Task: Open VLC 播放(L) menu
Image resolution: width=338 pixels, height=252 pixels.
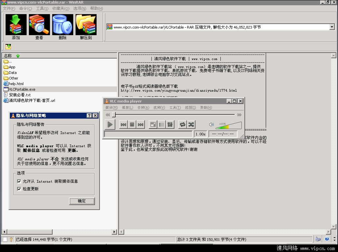Action: point(127,107)
